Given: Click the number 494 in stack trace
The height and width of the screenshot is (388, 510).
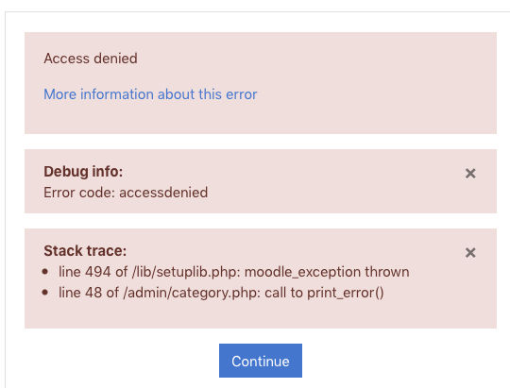Looking at the screenshot, I should tap(98, 272).
